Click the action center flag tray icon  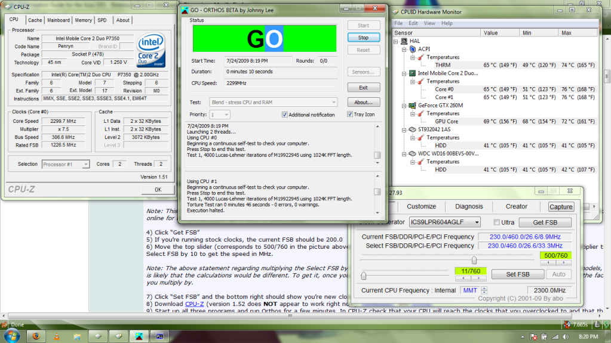533,337
